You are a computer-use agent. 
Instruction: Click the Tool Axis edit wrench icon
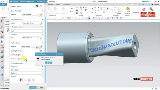click(x=41, y=38)
